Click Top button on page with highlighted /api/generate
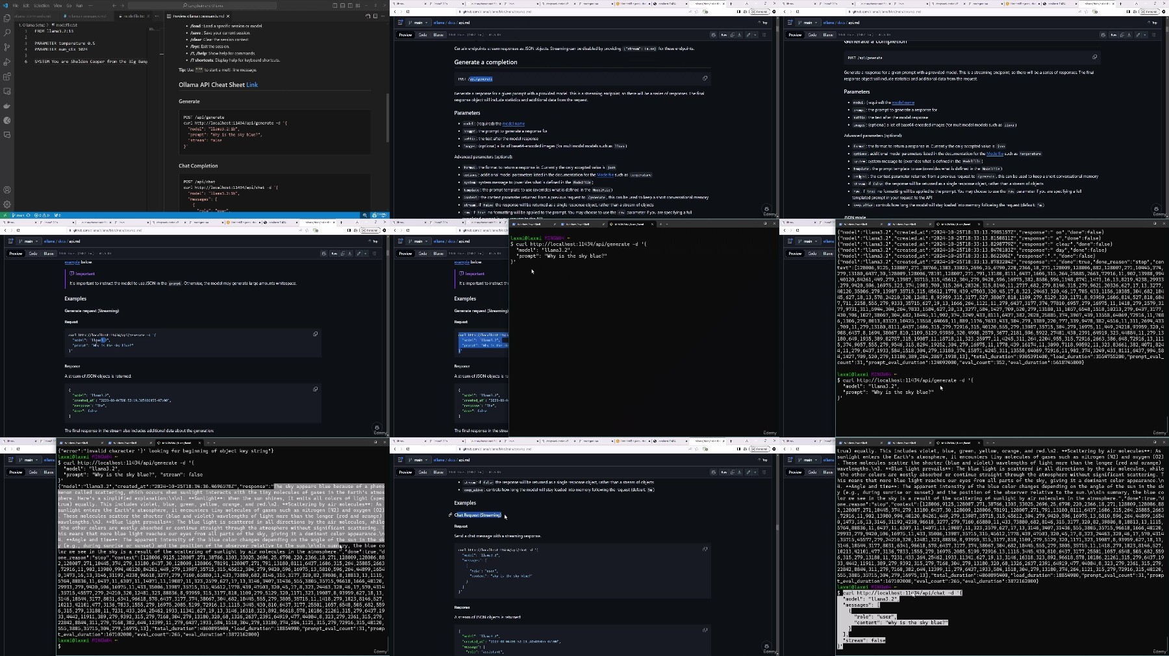 (763, 23)
